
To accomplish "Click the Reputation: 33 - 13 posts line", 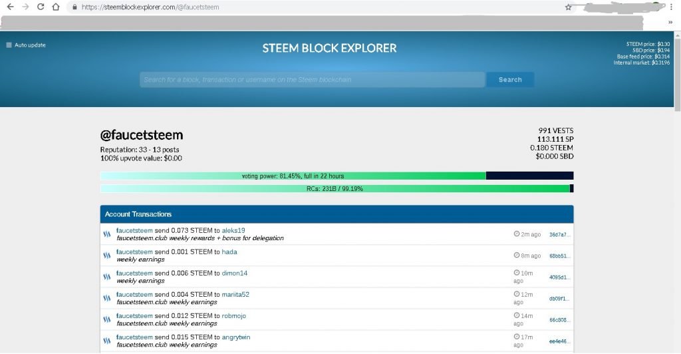I will click(x=140, y=150).
